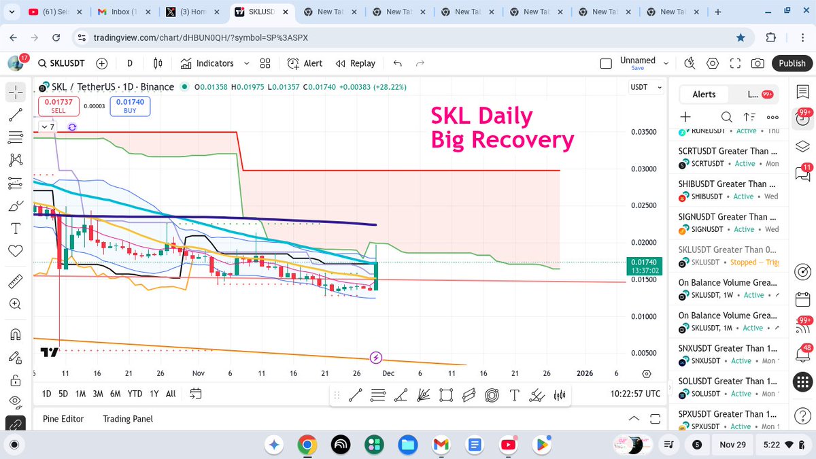Open the layout setup square icon

coord(606,63)
